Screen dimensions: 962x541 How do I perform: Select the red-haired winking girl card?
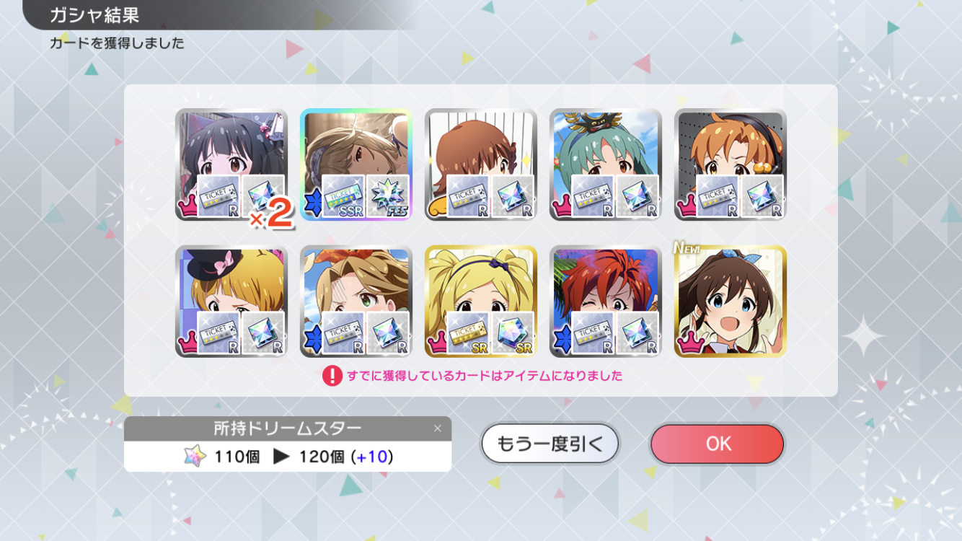point(605,301)
